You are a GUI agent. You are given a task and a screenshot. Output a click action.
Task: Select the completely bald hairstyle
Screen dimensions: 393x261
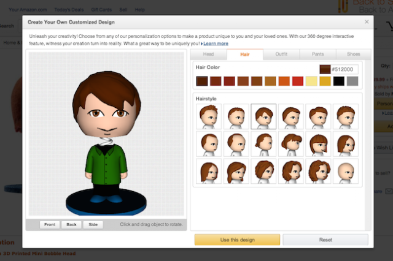(346, 172)
